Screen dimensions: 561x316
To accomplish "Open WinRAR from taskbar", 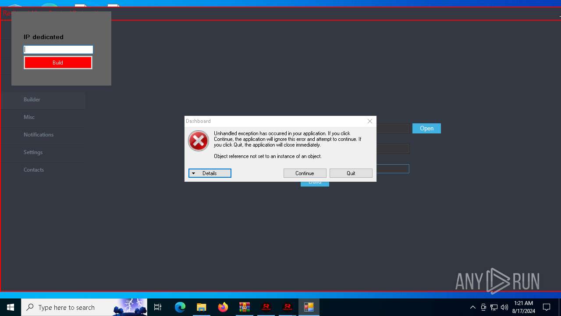I will point(245,307).
